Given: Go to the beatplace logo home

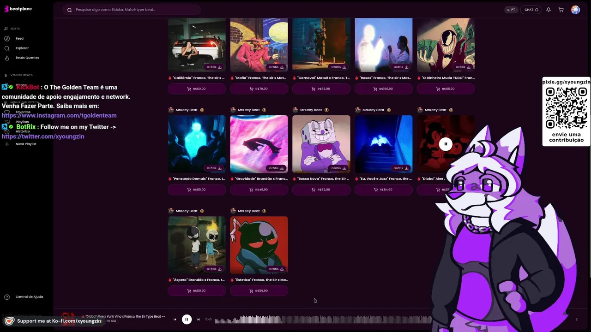Looking at the screenshot, I should click(x=18, y=9).
